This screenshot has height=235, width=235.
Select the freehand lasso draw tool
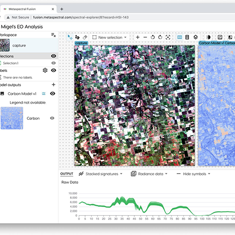click(77, 37)
